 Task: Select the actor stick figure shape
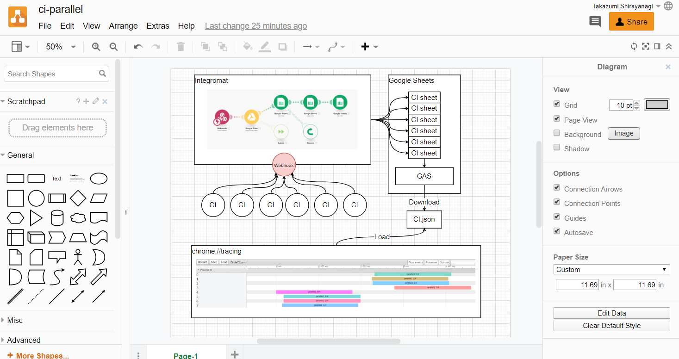tap(78, 257)
